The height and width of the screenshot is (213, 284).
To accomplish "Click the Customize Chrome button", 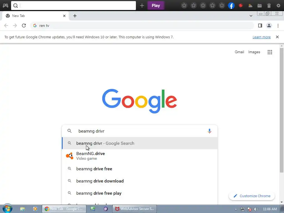I will (x=252, y=196).
